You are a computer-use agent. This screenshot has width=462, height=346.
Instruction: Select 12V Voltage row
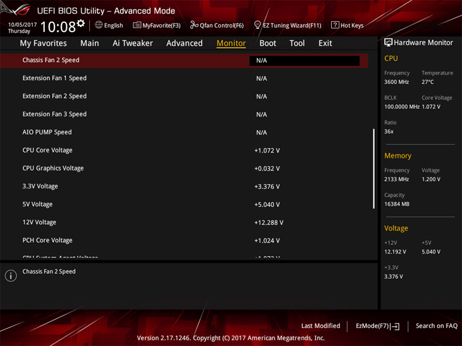coord(184,222)
